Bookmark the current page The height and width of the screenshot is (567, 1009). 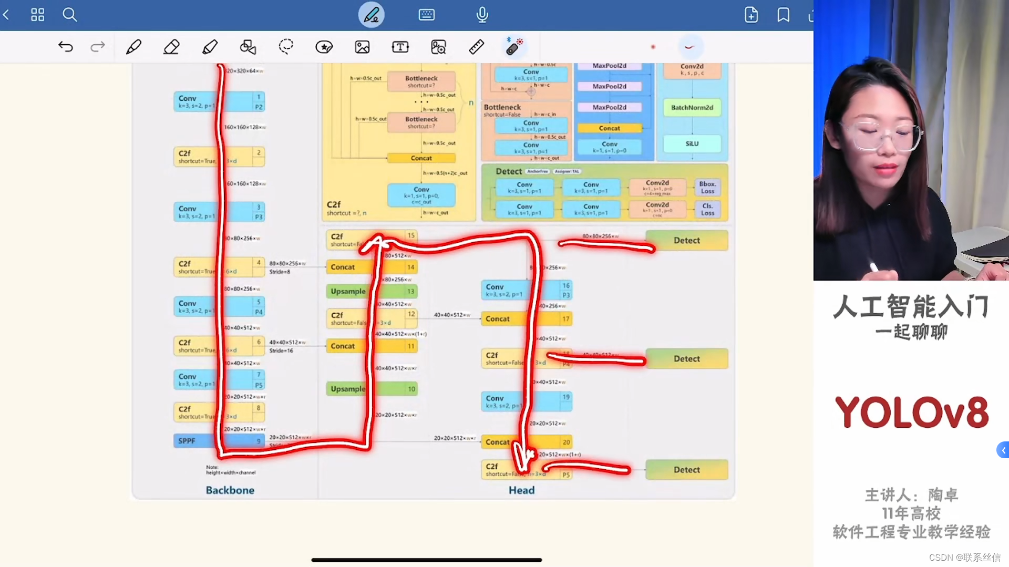tap(783, 15)
